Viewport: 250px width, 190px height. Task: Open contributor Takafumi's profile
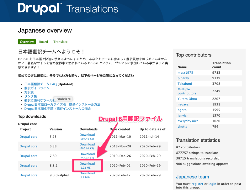click(185, 84)
